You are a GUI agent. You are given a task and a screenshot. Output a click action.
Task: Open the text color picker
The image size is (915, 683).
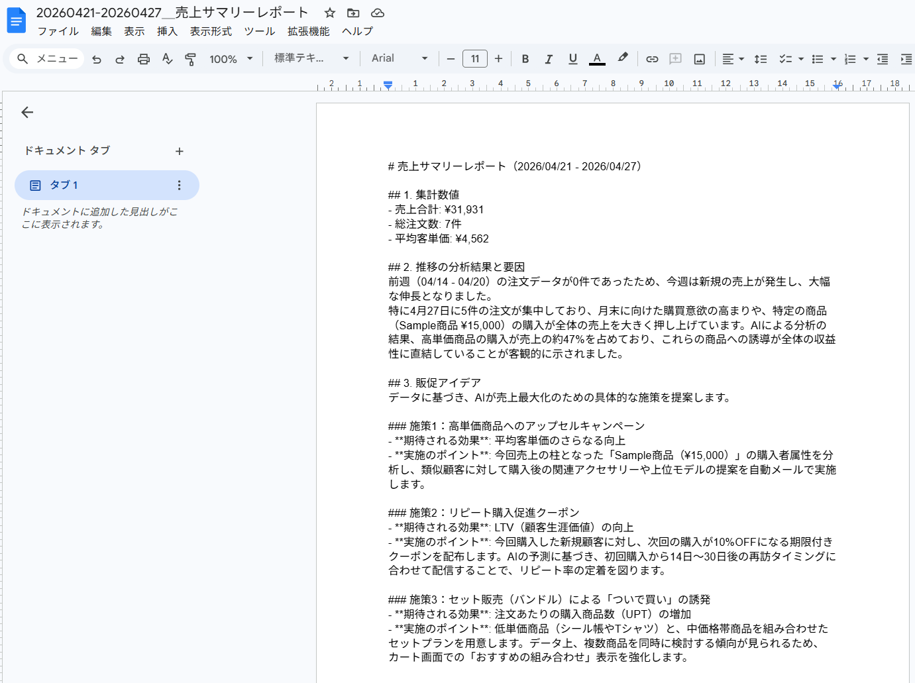(x=597, y=59)
